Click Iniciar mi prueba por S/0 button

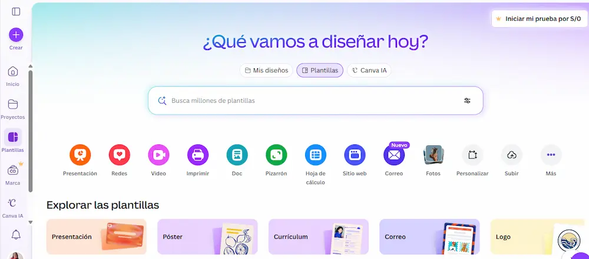(539, 19)
